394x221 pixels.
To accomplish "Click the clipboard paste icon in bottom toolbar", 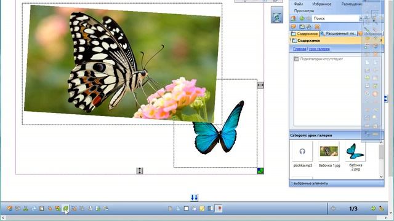I will tap(42, 209).
